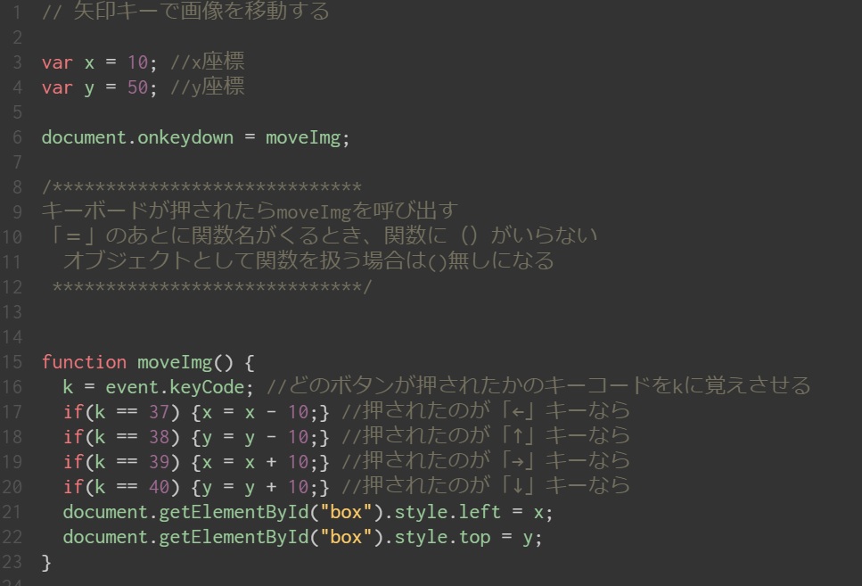Click moveImg in the onkeydown assignment line

tap(303, 138)
